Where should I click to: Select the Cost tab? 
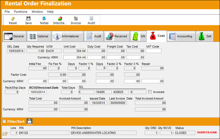coord(157,36)
